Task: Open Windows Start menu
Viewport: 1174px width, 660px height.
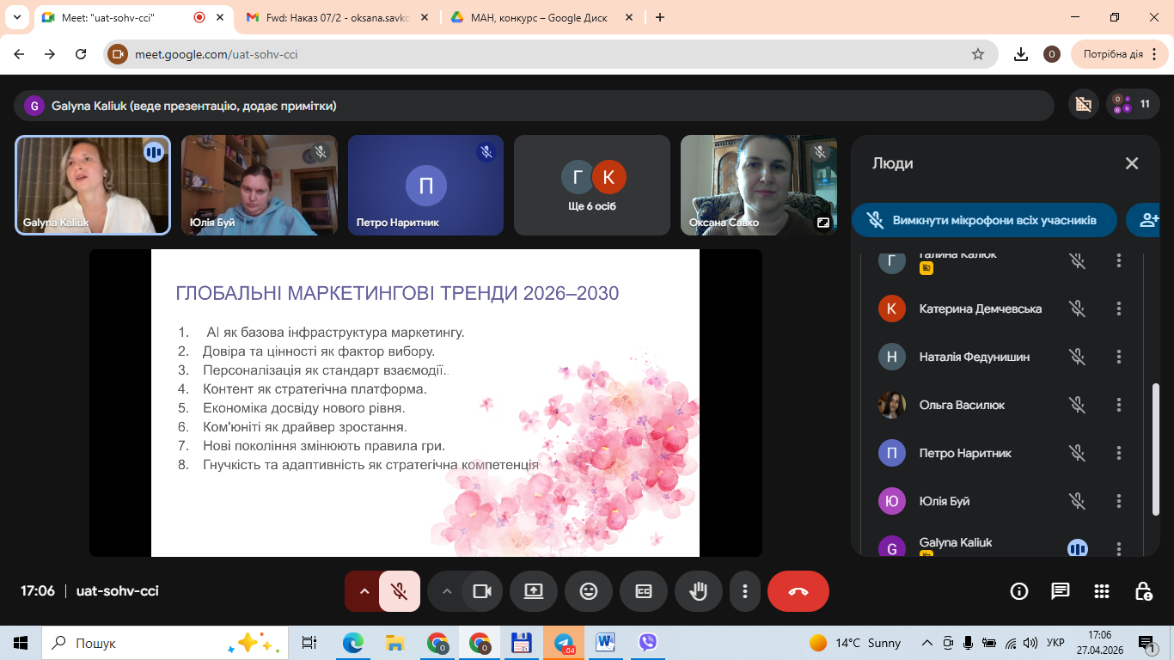Action: 21,643
